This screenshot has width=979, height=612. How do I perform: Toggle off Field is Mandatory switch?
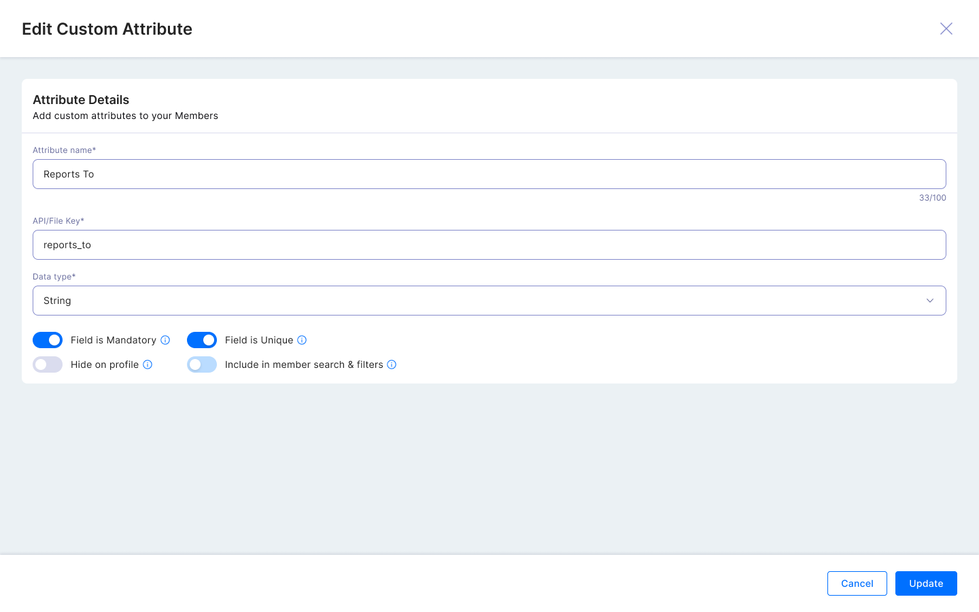click(x=48, y=340)
